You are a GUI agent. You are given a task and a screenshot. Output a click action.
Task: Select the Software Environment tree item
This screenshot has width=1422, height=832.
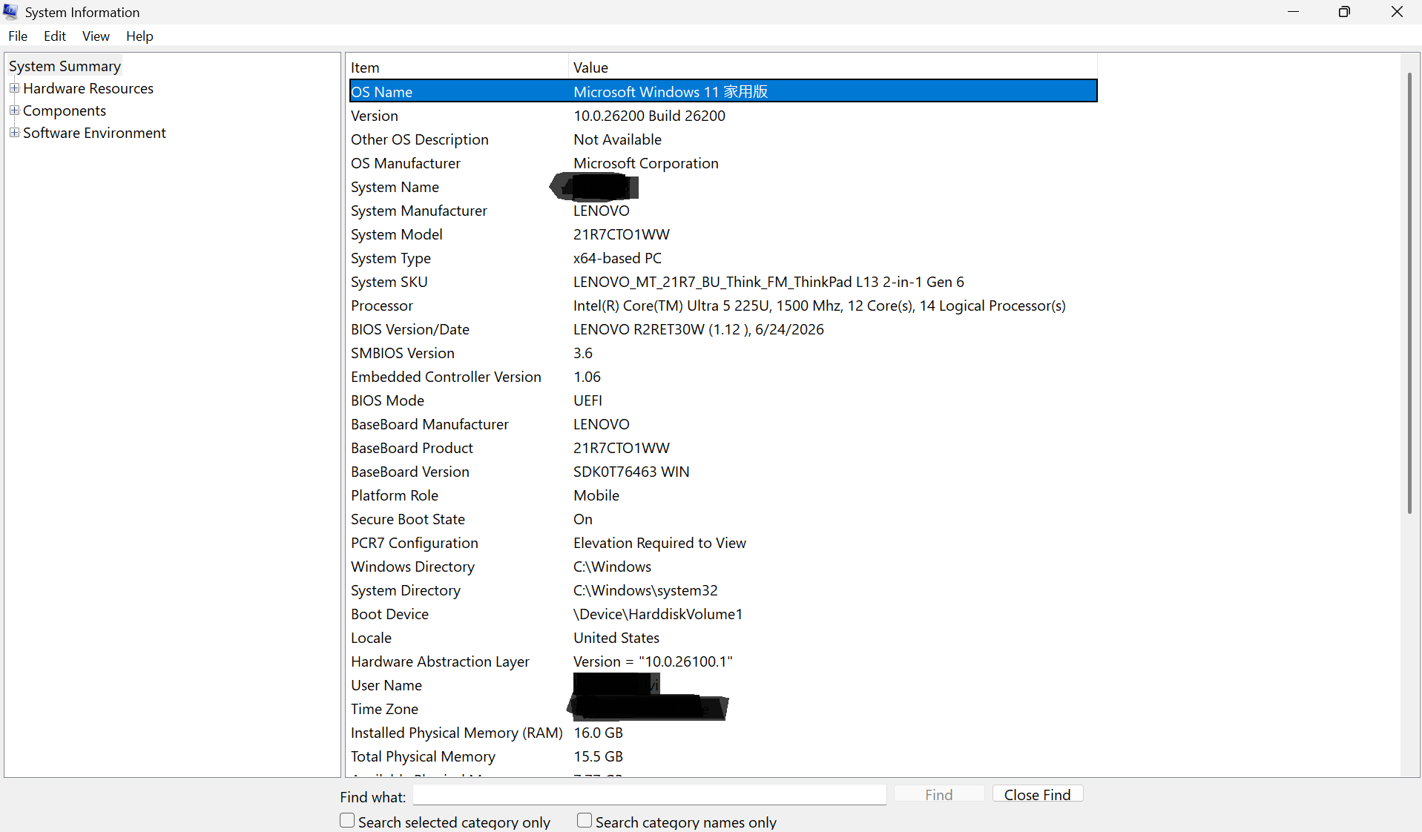tap(94, 133)
